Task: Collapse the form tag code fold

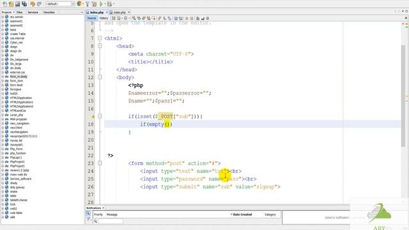Action: tap(100, 164)
